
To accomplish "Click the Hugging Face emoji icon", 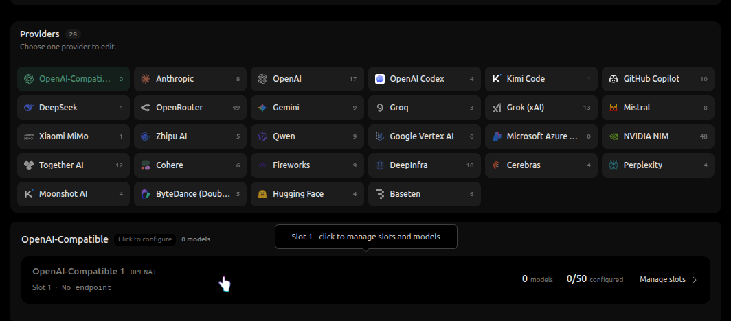I will 262,194.
